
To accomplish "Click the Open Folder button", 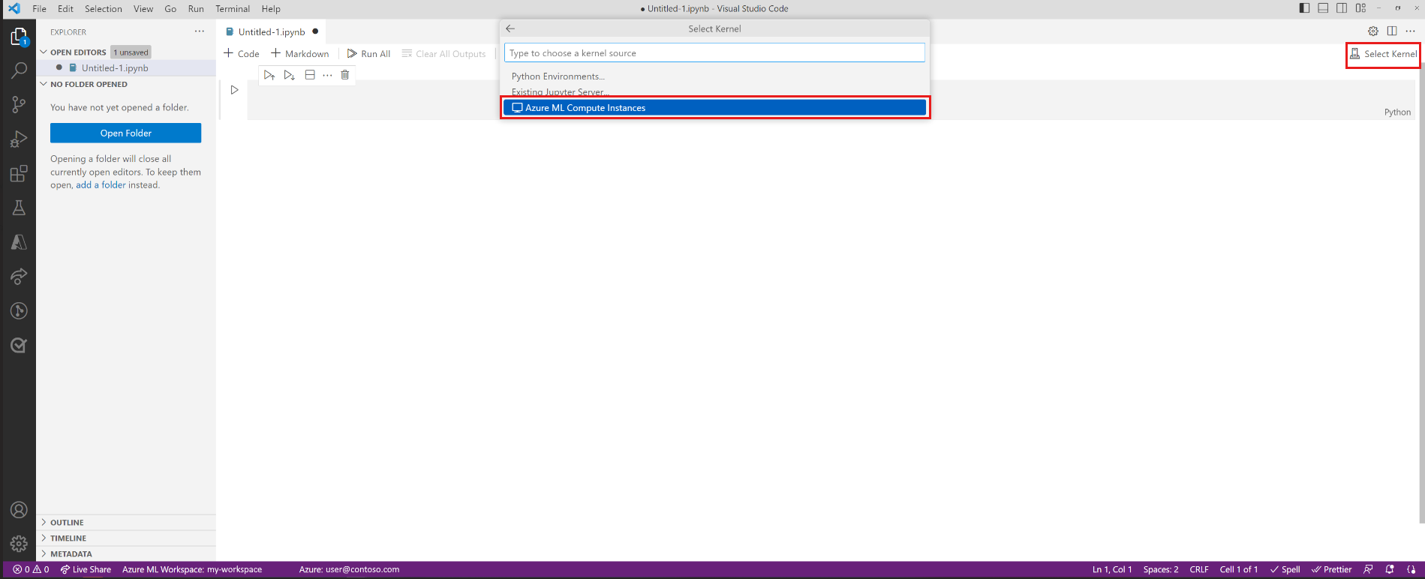I will click(x=125, y=133).
